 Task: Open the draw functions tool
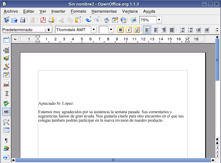coord(6,66)
